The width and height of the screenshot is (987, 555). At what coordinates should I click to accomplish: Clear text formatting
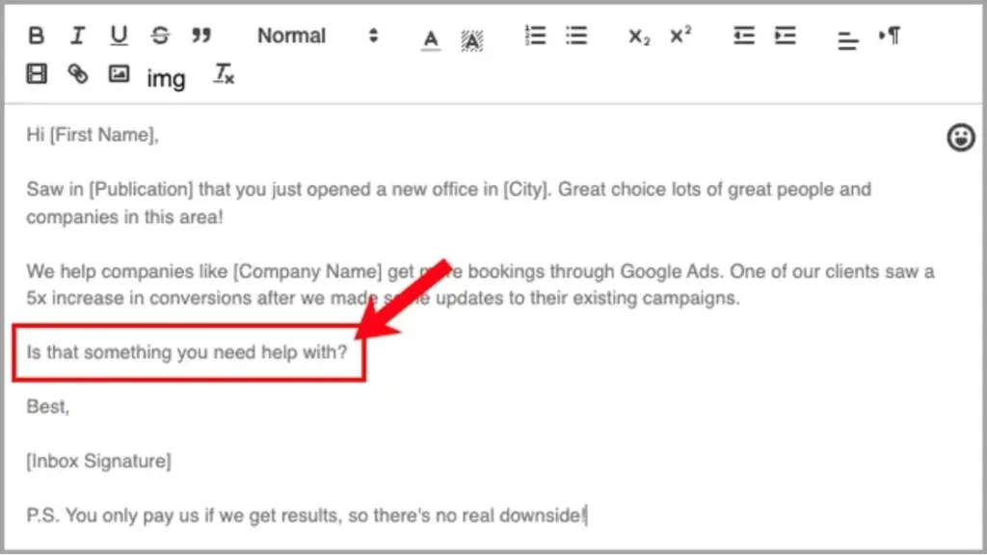[224, 73]
